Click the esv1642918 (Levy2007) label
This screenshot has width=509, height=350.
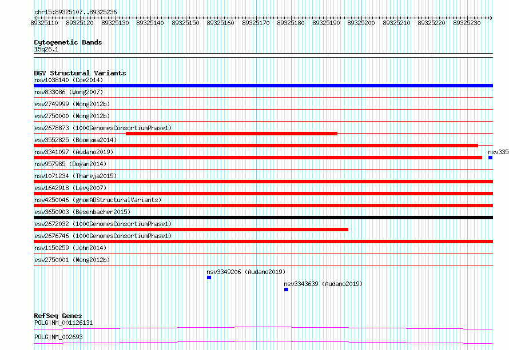tap(70, 188)
